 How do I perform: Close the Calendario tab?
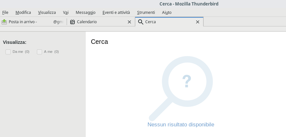click(x=129, y=22)
